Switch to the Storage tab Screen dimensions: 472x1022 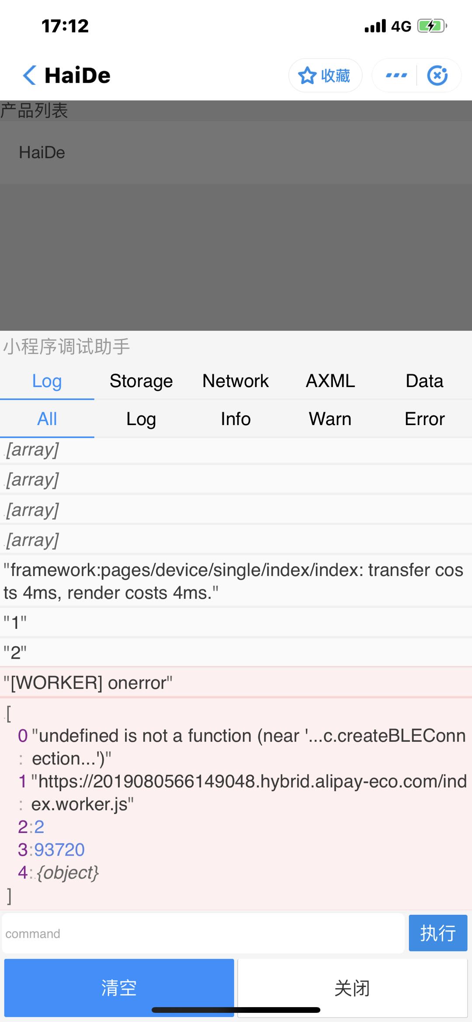[141, 381]
